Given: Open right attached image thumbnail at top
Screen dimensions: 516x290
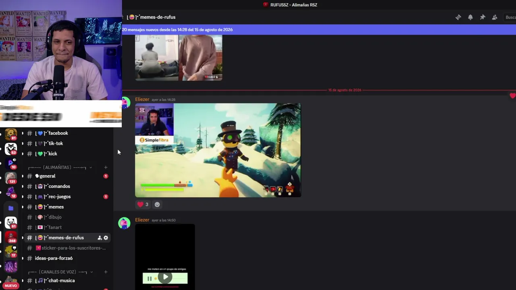Looking at the screenshot, I should (x=201, y=58).
